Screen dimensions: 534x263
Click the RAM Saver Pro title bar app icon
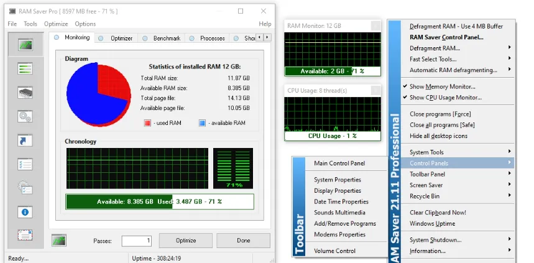[12, 11]
